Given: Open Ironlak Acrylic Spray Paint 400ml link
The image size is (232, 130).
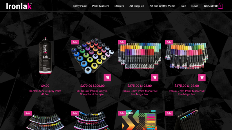Looking at the screenshot, I should pyautogui.click(x=45, y=92).
